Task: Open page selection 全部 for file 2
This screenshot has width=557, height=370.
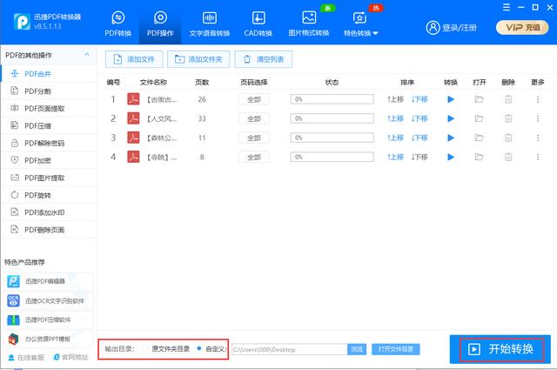Action: pos(253,118)
